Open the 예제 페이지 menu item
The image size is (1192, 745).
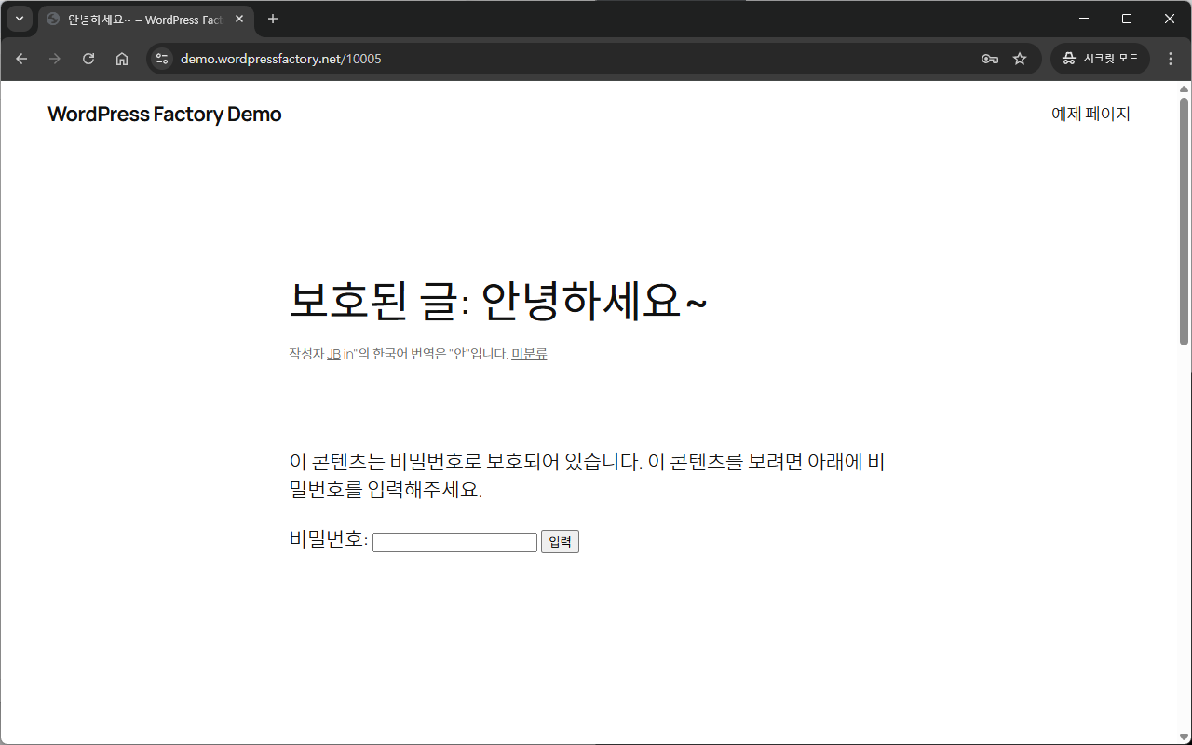pos(1090,114)
